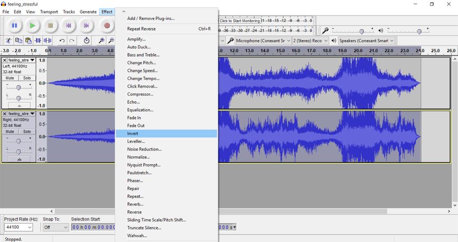The width and height of the screenshot is (458, 242).
Task: Click the Sync-Lock clock icon
Action: (x=86, y=40)
